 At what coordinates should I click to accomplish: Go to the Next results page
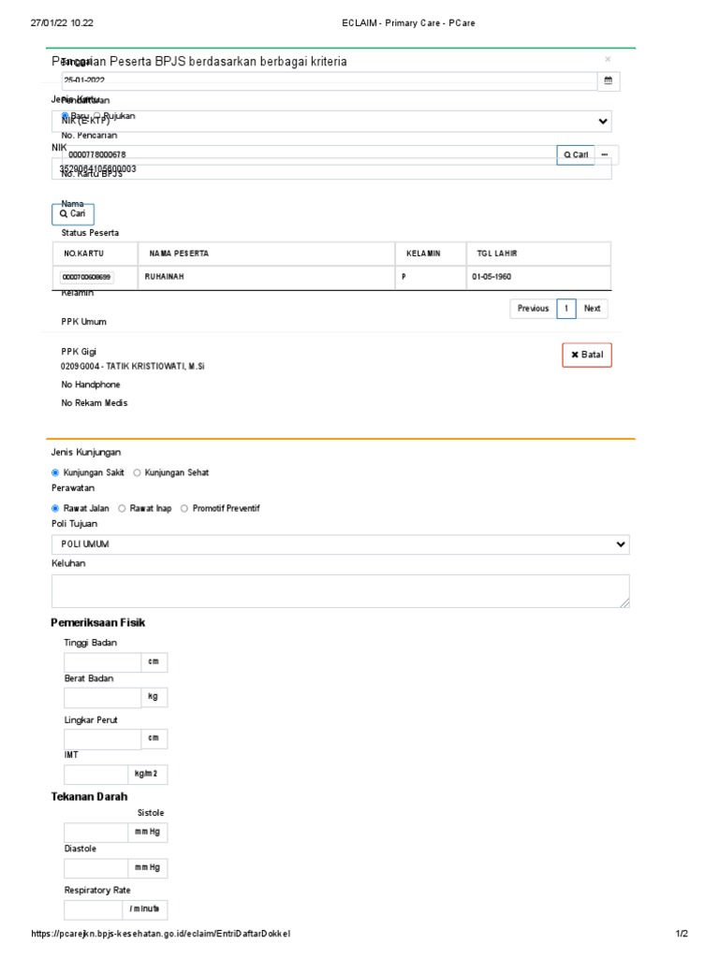592,309
